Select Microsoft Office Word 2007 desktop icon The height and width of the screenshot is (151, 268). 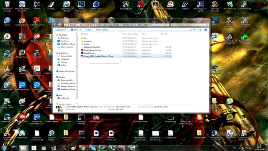(x=22, y=6)
